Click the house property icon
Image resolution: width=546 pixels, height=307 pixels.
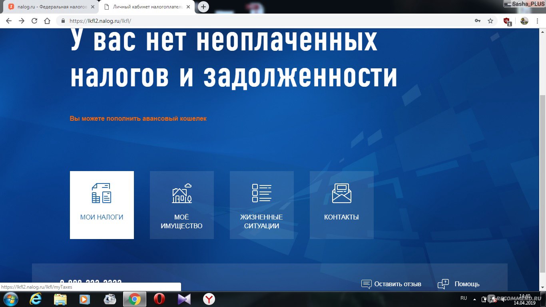182,193
